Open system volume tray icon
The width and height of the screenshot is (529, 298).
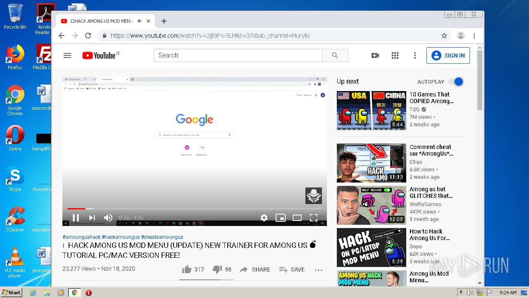click(x=470, y=293)
